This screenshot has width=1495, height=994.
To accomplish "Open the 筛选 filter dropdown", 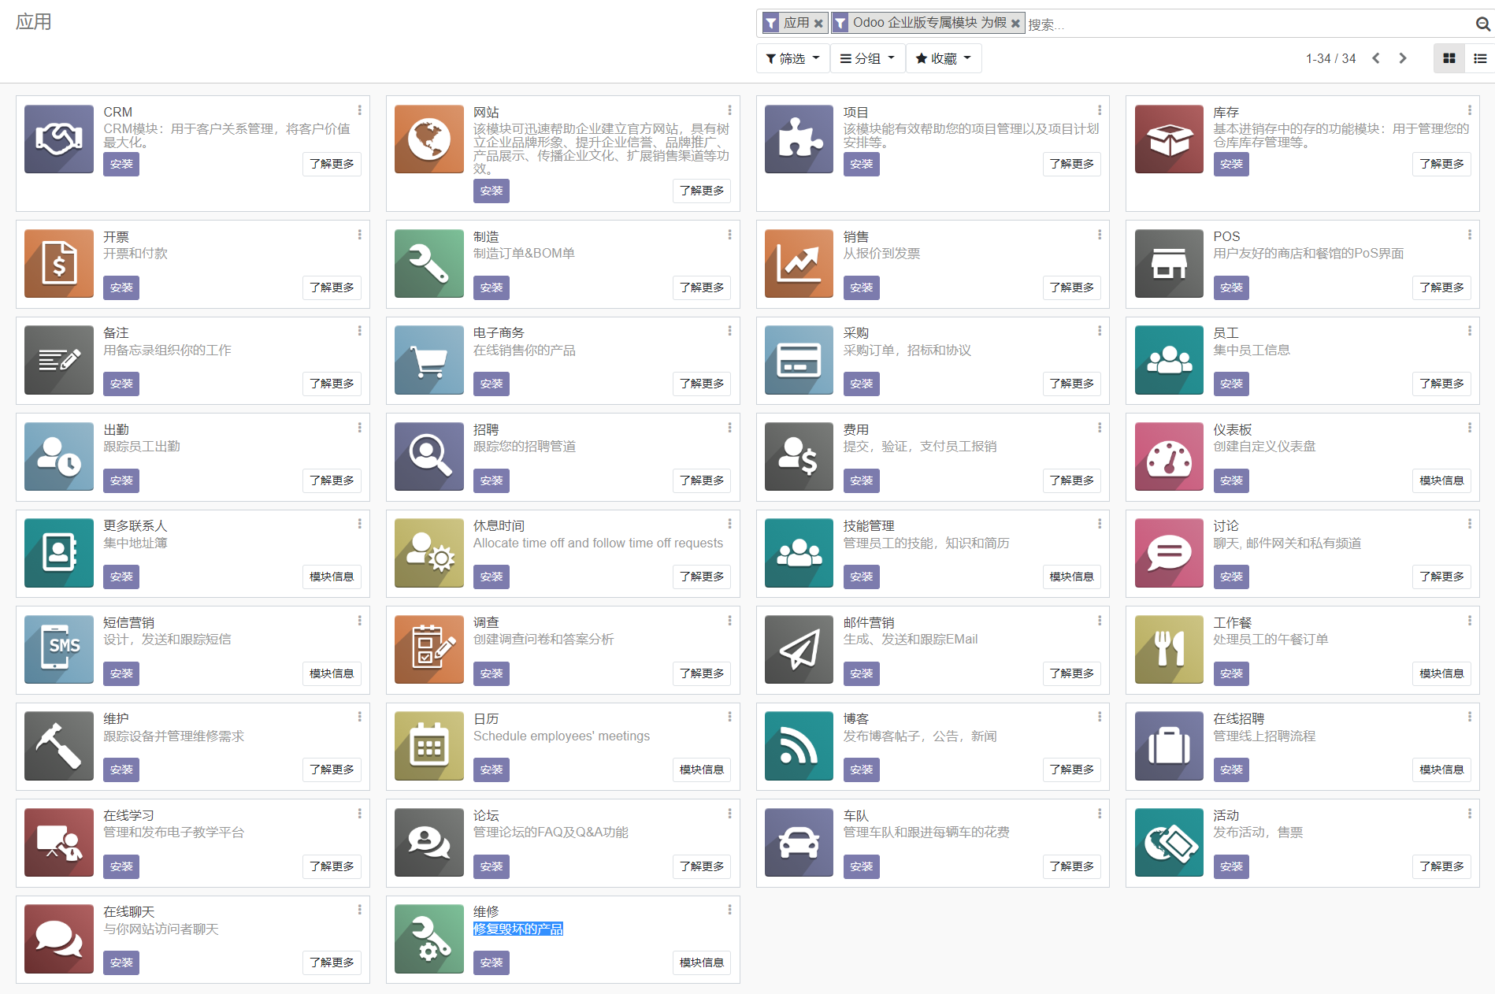I will [x=792, y=58].
